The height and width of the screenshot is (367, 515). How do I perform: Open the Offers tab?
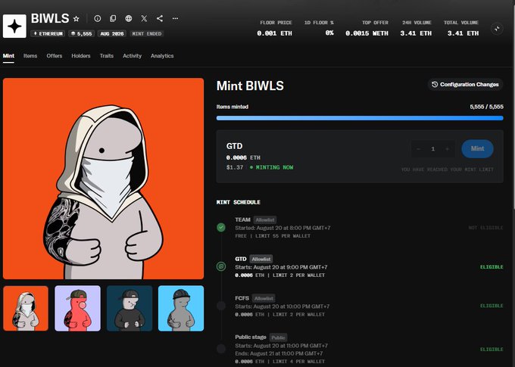click(x=55, y=56)
